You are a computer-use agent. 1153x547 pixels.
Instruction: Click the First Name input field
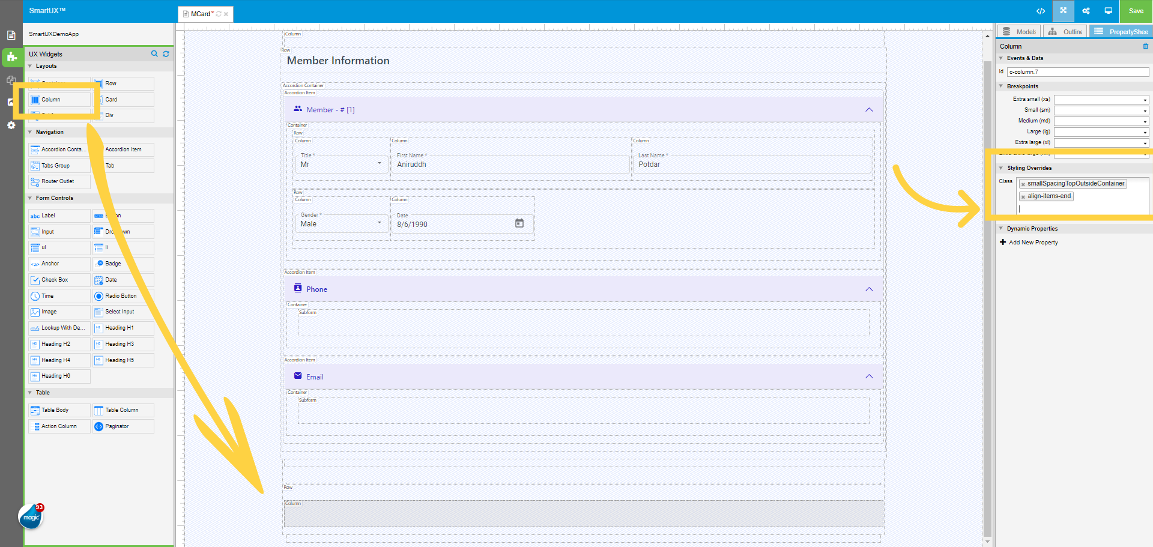510,165
